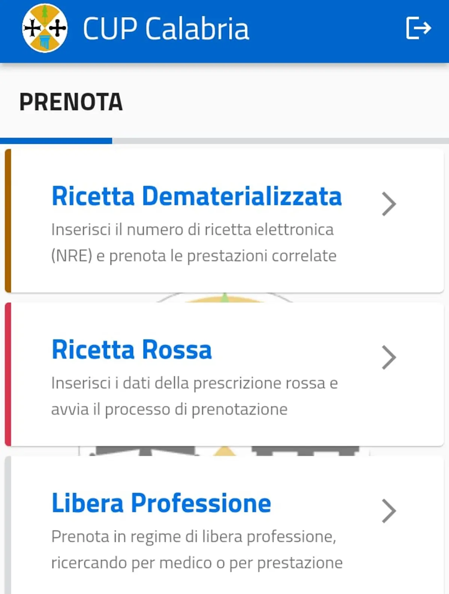Click the brown stripe on Ricetta Dematerializzata card
The image size is (449, 594).
pos(8,220)
